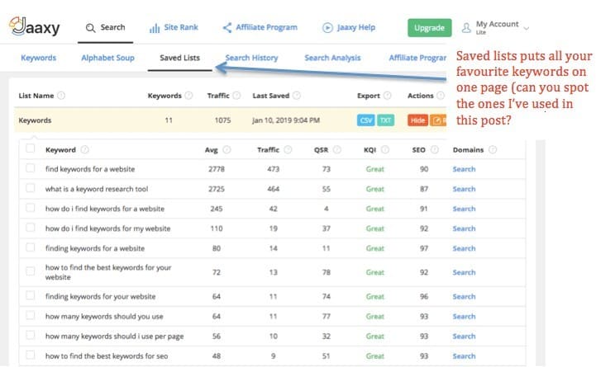The height and width of the screenshot is (367, 596).
Task: Open the Domains info icon
Action: [492, 150]
